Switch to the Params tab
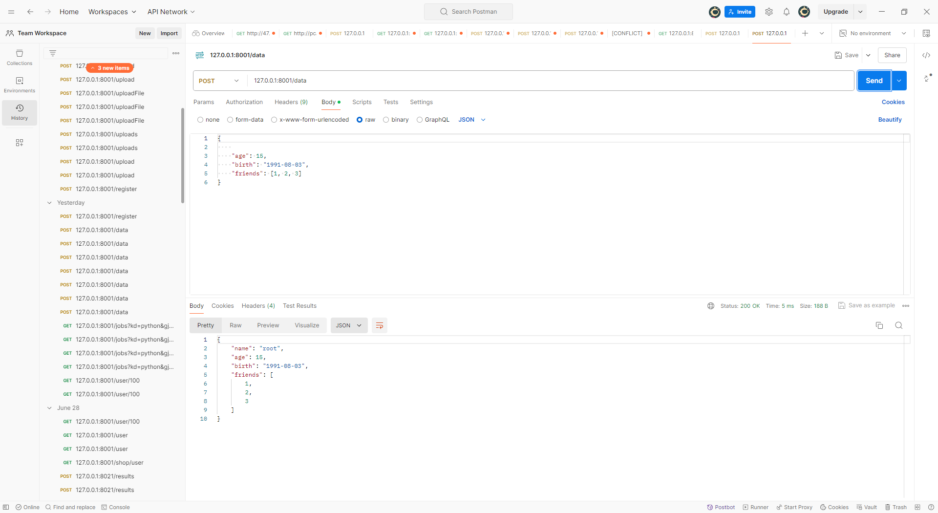The width and height of the screenshot is (938, 513). coord(204,102)
